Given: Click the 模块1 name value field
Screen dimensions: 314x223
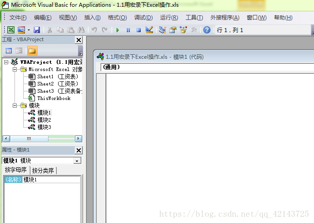Looking at the screenshot, I should (x=51, y=180).
